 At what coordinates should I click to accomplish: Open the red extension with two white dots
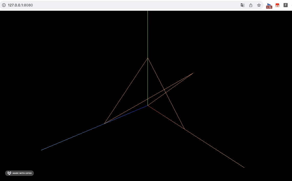point(277,5)
